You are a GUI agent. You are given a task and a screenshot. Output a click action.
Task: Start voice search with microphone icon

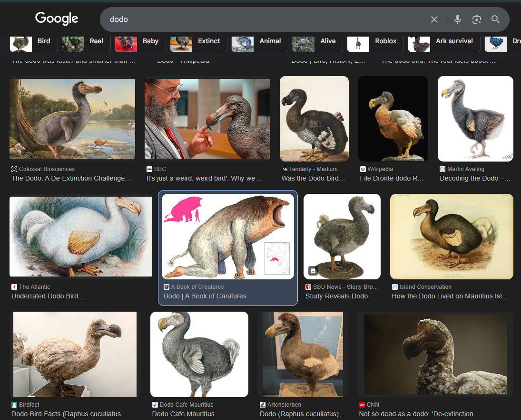click(x=457, y=19)
